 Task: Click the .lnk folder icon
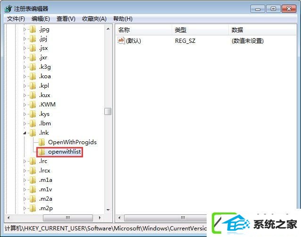pos(33,133)
